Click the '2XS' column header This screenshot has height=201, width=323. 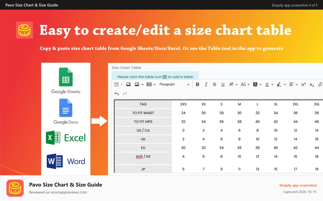click(183, 104)
